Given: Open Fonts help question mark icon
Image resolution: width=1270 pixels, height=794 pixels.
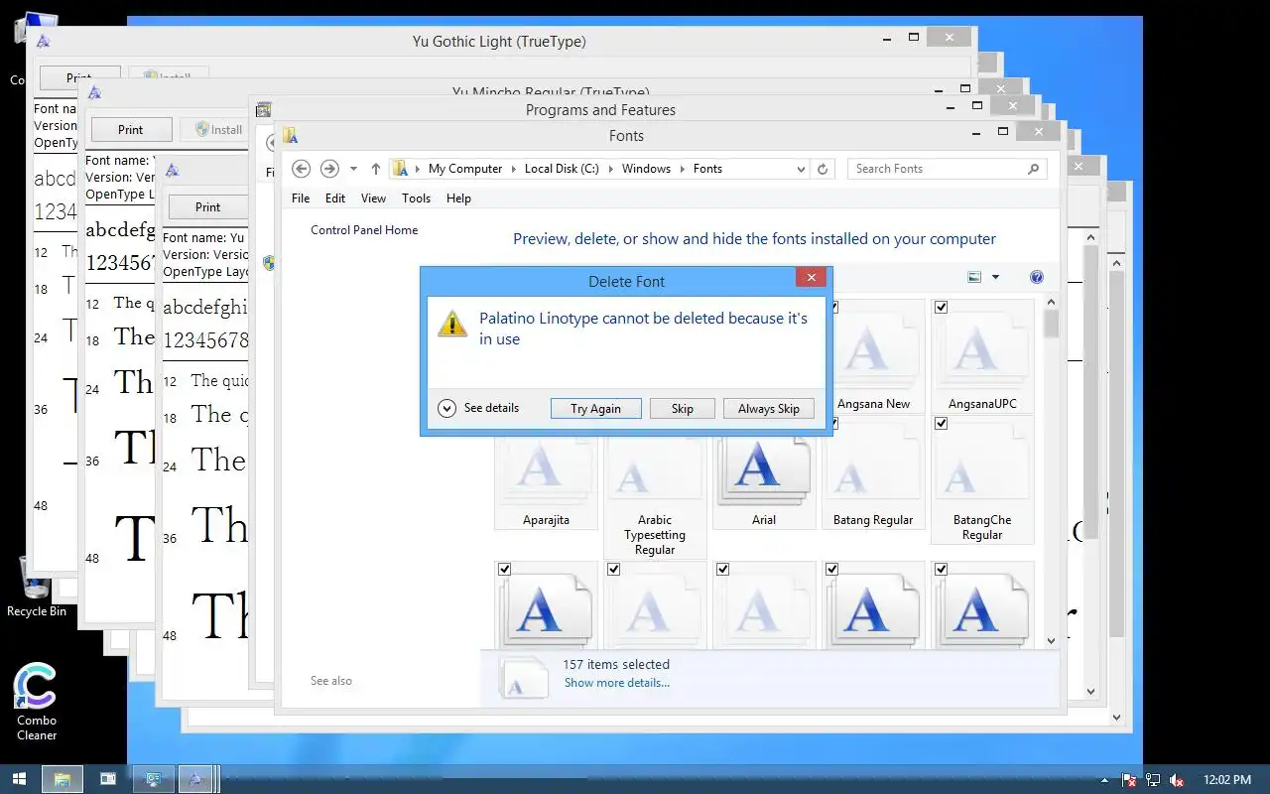Looking at the screenshot, I should 1037,278.
